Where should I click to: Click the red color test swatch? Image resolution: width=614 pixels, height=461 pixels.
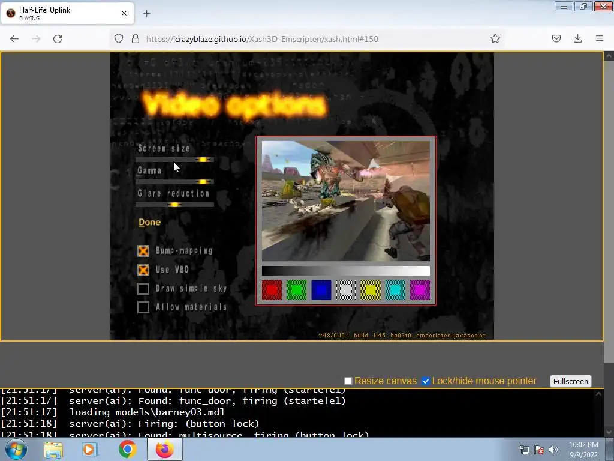pos(272,290)
